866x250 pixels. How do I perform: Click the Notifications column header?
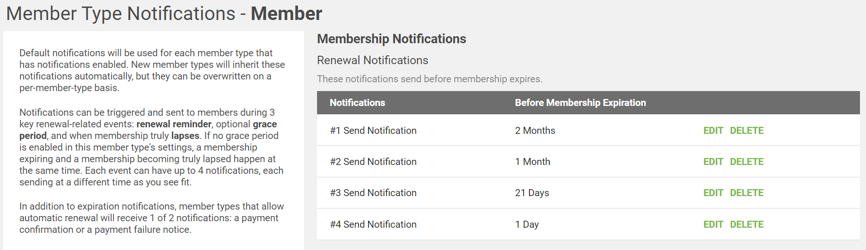(x=357, y=103)
